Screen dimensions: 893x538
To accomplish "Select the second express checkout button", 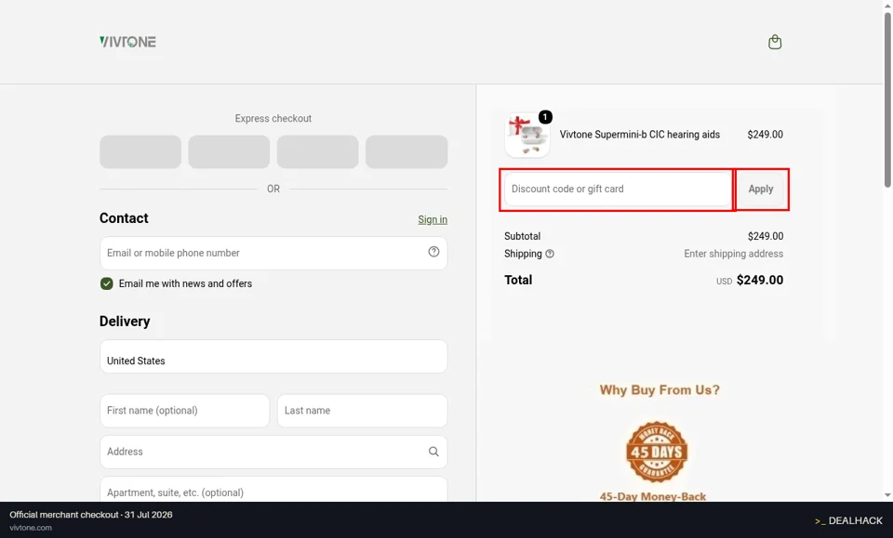I will tap(229, 151).
